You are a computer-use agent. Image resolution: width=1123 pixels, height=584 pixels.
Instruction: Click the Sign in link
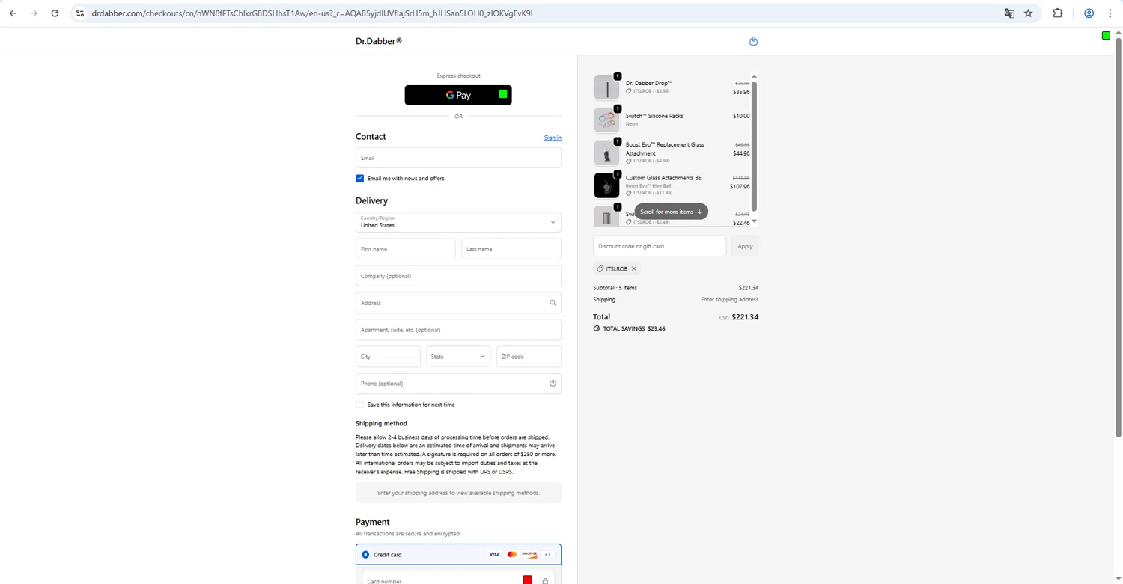(553, 138)
